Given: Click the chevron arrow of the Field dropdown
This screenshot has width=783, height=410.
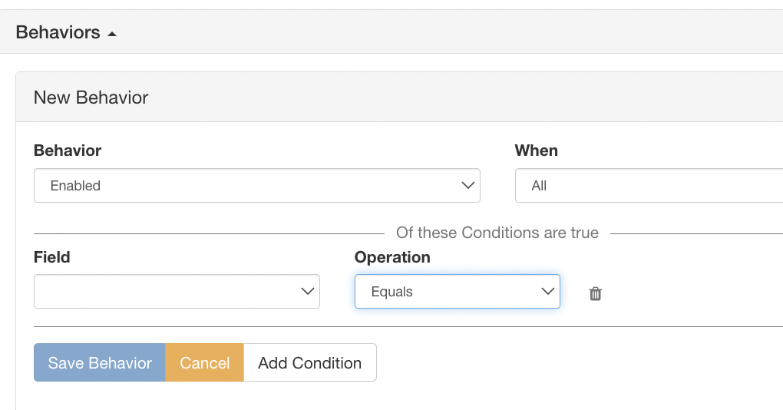Looking at the screenshot, I should pyautogui.click(x=307, y=292).
